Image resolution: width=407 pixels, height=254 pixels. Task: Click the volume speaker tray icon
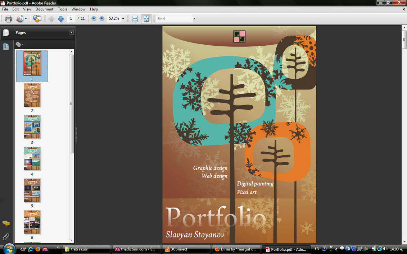[385, 249]
